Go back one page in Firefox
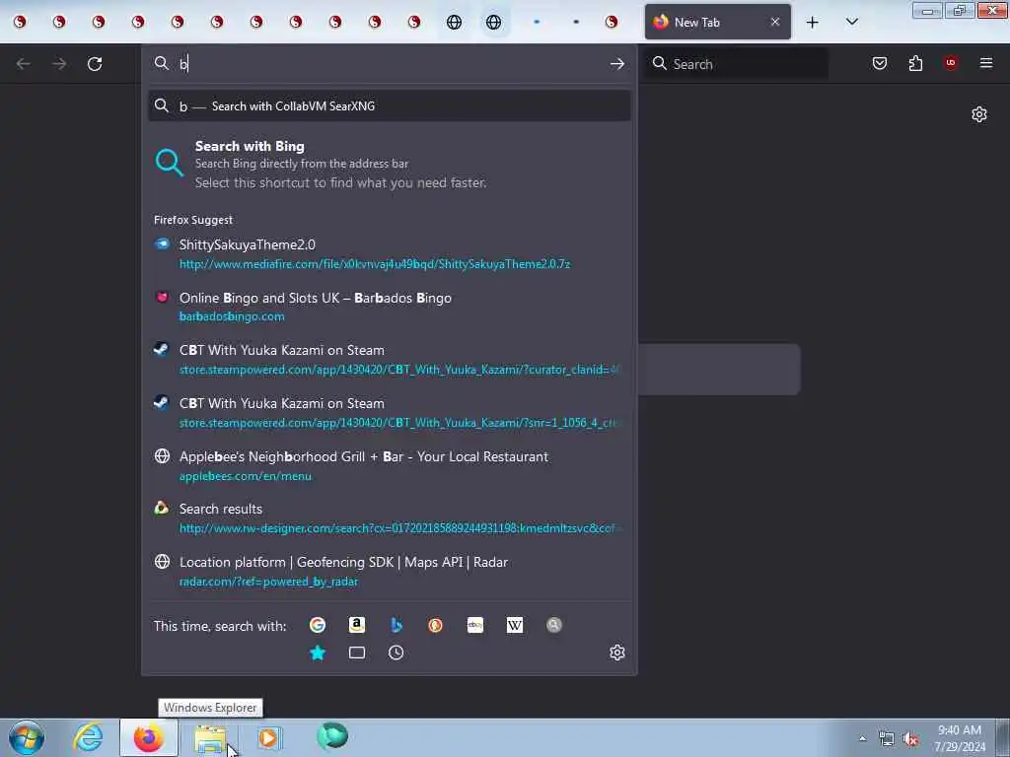 24,64
